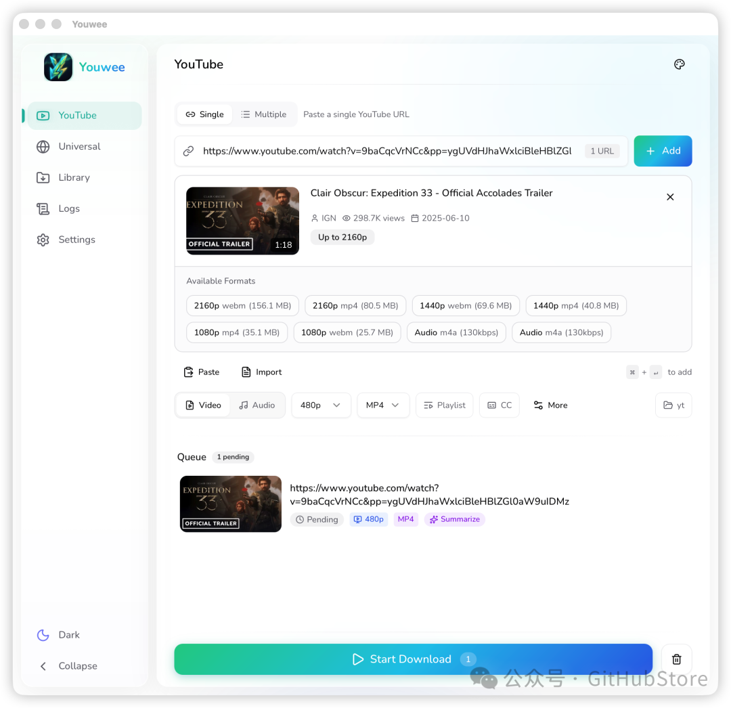This screenshot has height=708, width=731.
Task: Click the Summarize button in queue
Action: pyautogui.click(x=455, y=519)
